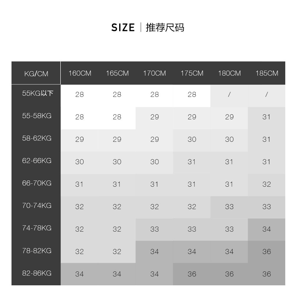Click the KG/CM corner header cell
Viewport: 295px width, 306px height.
[x=36, y=74]
